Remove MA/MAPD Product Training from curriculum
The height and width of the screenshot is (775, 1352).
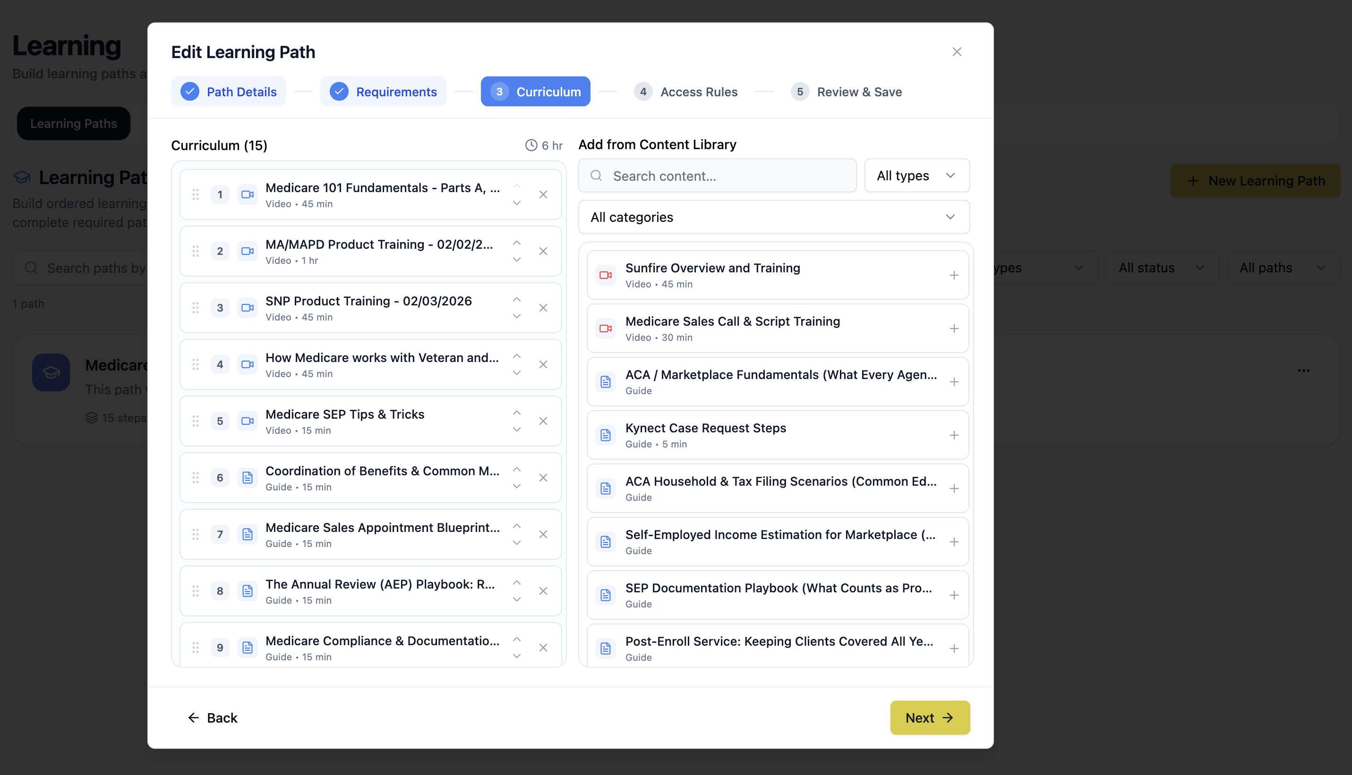coord(543,251)
